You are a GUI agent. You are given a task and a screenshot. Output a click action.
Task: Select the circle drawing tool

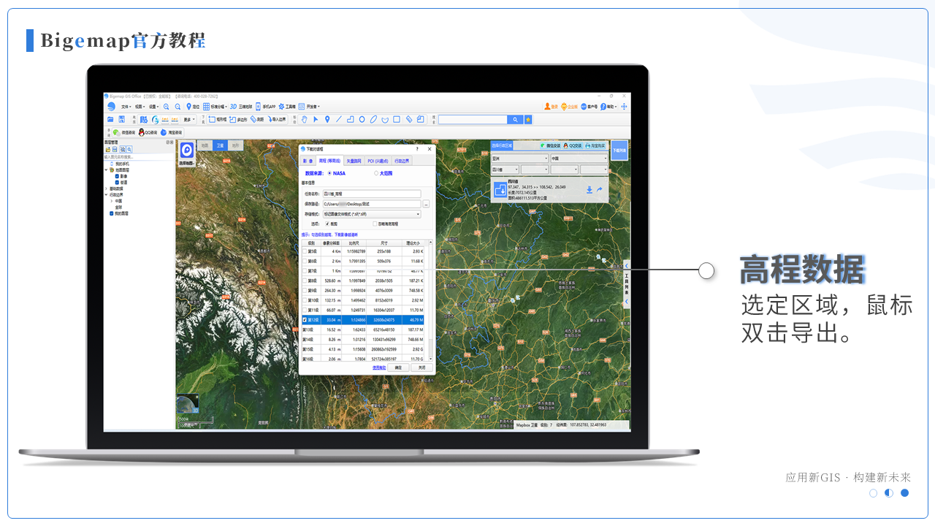pyautogui.click(x=362, y=119)
